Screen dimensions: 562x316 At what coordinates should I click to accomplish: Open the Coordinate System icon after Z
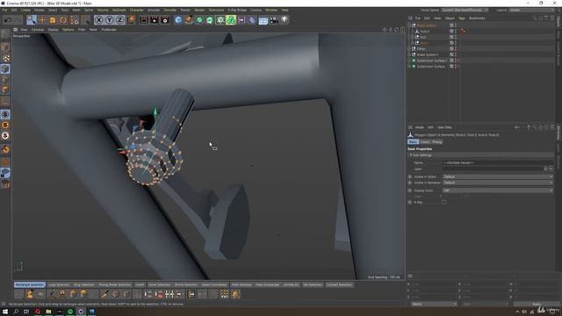coord(132,19)
